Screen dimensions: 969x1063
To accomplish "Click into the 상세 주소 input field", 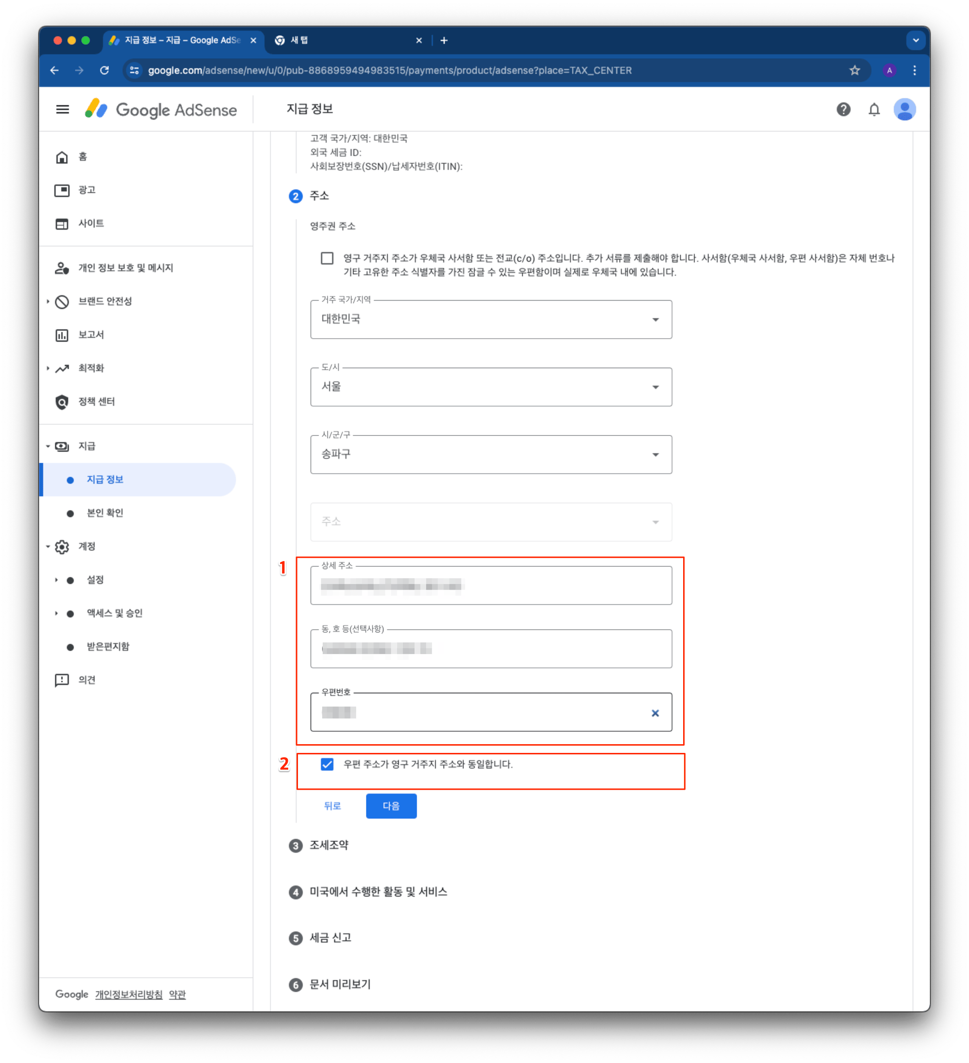I will click(491, 586).
